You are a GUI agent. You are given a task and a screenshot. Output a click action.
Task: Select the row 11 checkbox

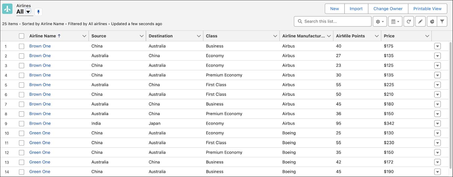click(x=22, y=143)
